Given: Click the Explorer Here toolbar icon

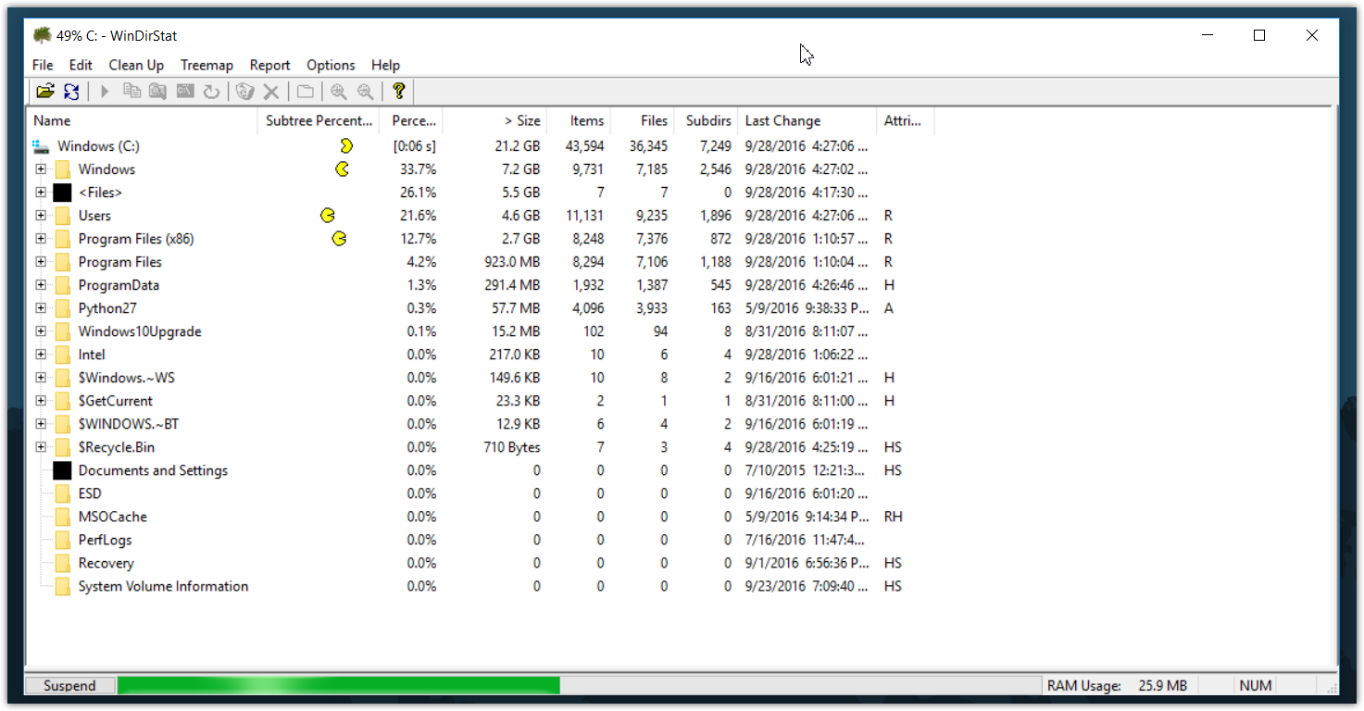Looking at the screenshot, I should pyautogui.click(x=158, y=91).
